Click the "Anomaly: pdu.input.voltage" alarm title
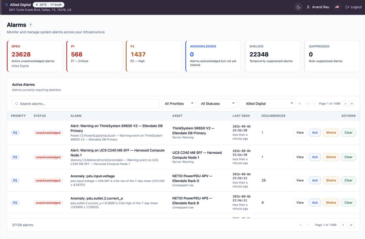Image resolution: width=365 pixels, height=239 pixels. 92,176
